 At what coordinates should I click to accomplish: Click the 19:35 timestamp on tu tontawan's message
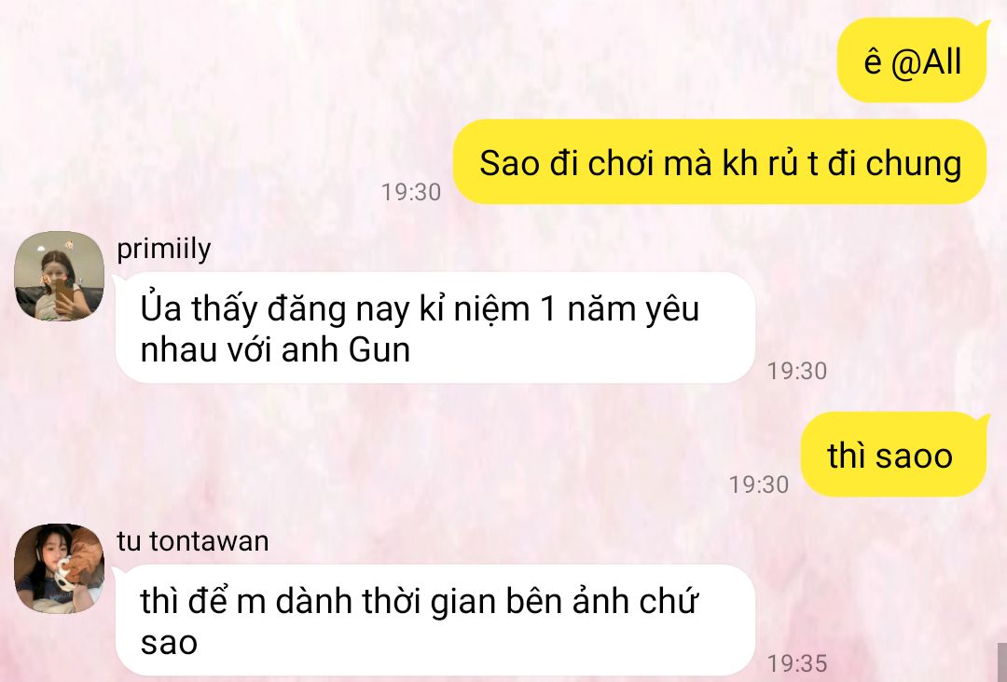tap(797, 663)
